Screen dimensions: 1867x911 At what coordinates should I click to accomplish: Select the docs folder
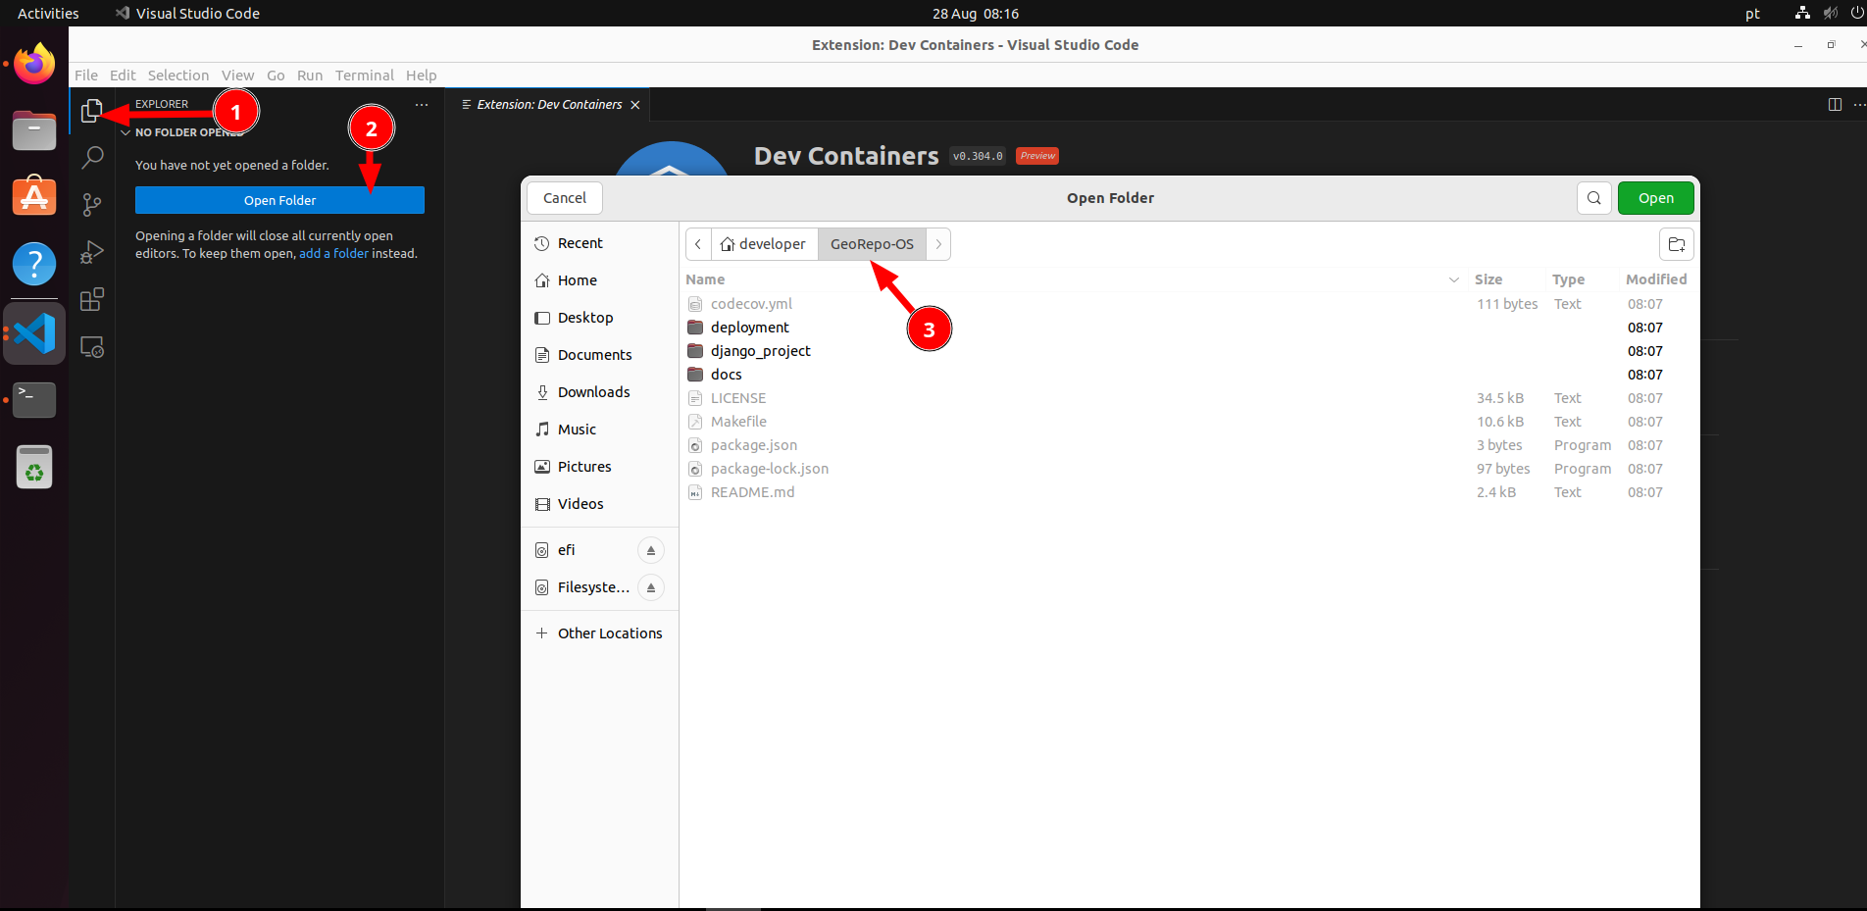click(1187, 375)
